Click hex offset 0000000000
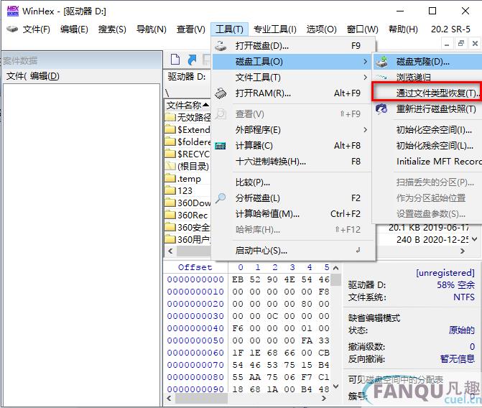The width and height of the screenshot is (482, 408). tap(195, 280)
